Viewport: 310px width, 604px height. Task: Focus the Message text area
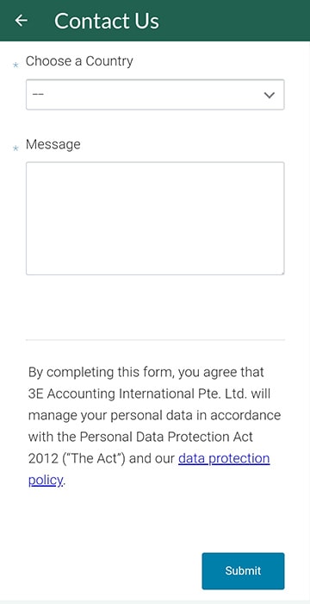click(x=155, y=218)
